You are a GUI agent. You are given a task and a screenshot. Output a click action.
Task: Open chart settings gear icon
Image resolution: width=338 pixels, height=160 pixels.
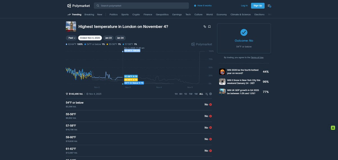coord(210,94)
